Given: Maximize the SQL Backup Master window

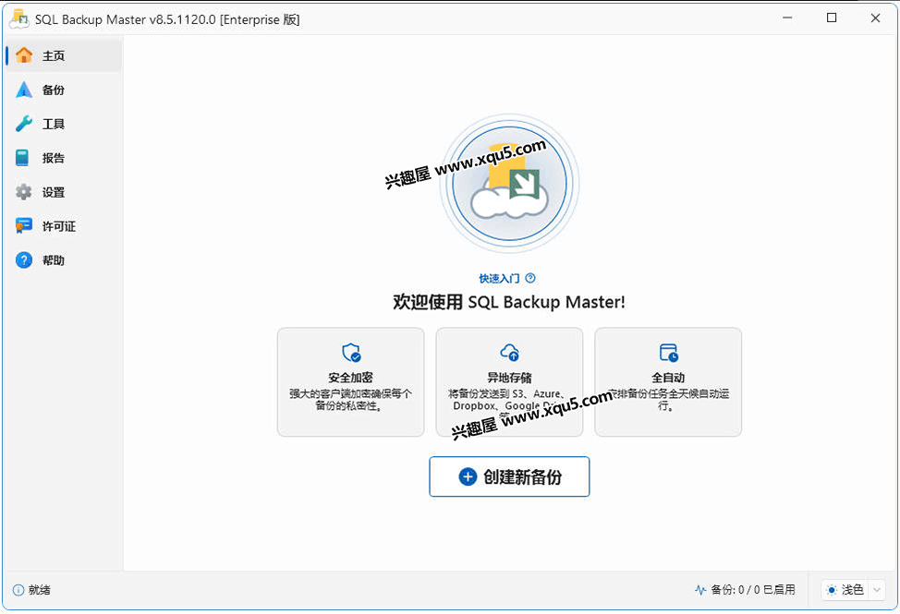Looking at the screenshot, I should point(831,18).
